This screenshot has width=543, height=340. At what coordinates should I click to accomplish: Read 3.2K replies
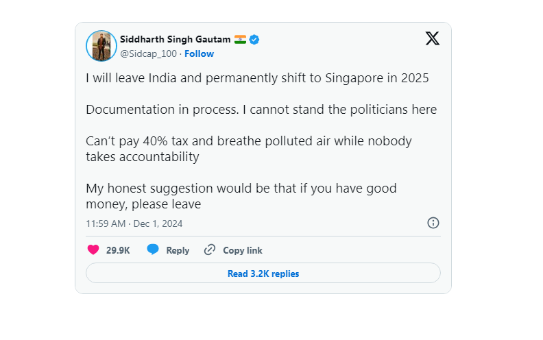coord(263,274)
